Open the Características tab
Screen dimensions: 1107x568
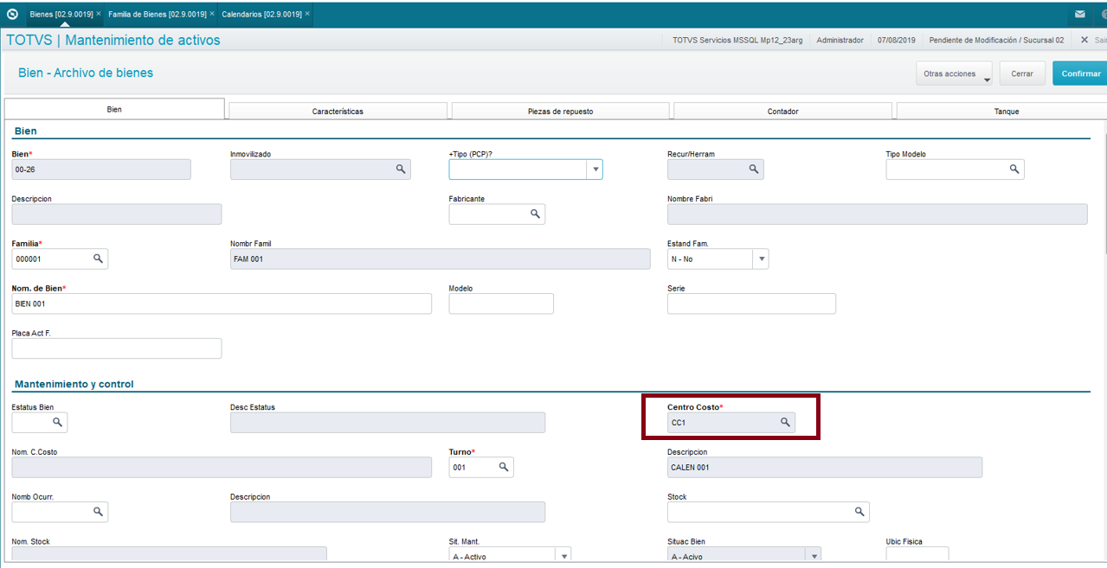[x=338, y=111]
